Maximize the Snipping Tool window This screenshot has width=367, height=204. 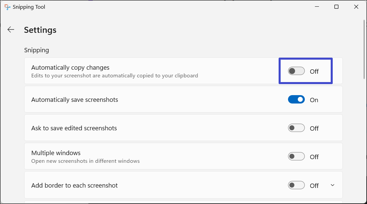336,7
